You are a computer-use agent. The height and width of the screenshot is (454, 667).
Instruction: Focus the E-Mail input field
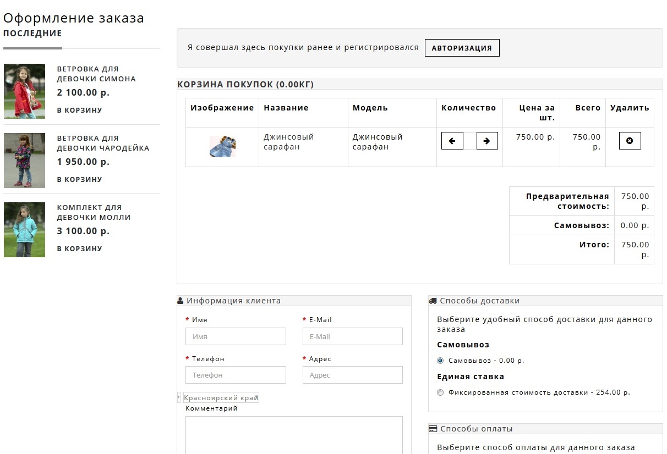(x=352, y=336)
